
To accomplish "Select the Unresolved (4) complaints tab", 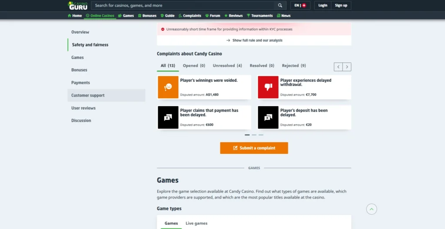I will tap(227, 66).
